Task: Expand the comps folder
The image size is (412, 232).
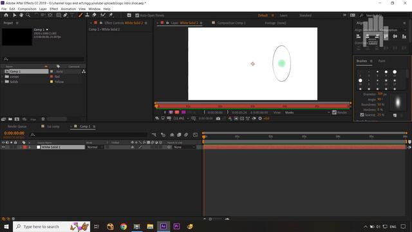Action: coord(2,77)
